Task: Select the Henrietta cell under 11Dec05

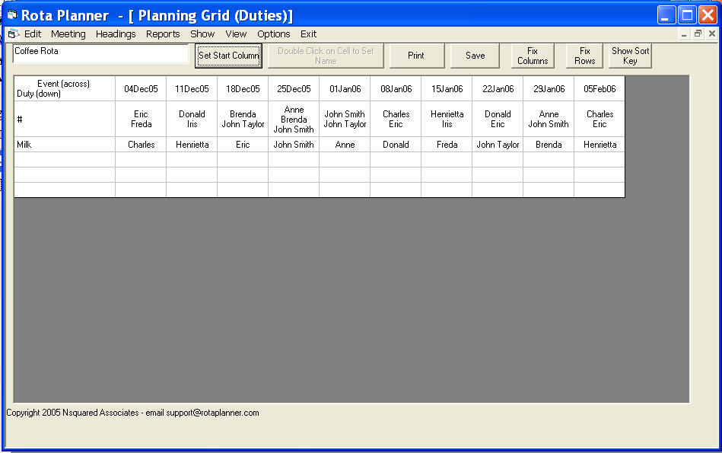Action: (191, 144)
